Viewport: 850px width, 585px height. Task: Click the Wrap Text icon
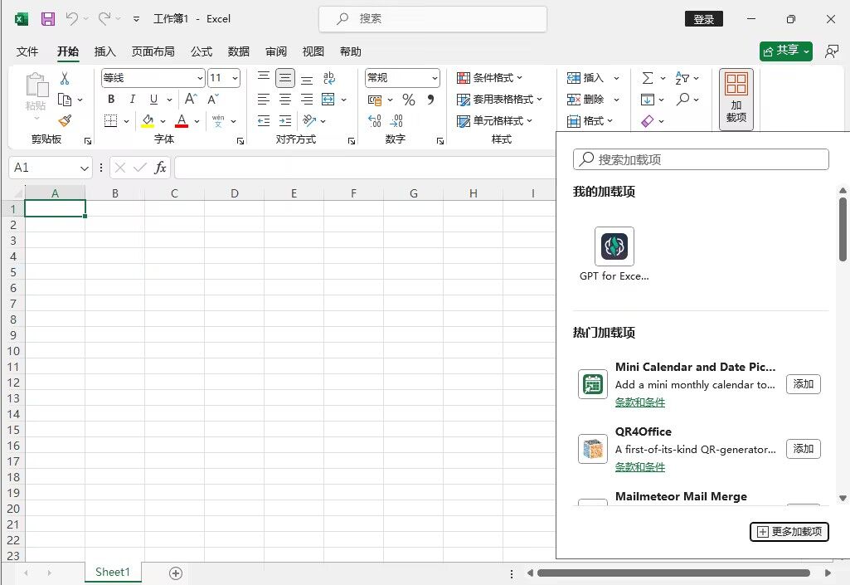click(329, 78)
